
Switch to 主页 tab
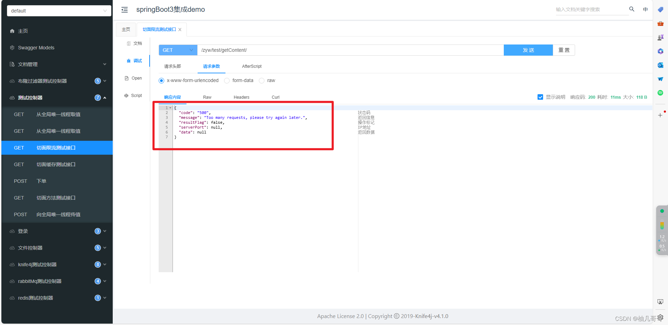coord(126,30)
